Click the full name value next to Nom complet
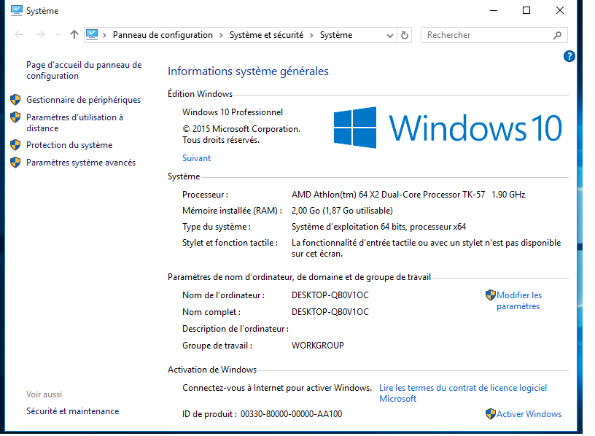 pos(330,312)
